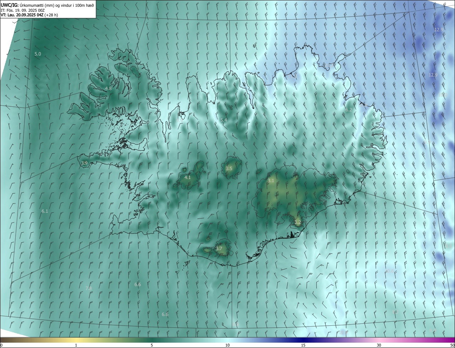This screenshot has width=455, height=348.
Task: Click the yellow 1 tick on the colorbar
Action: pos(76,345)
